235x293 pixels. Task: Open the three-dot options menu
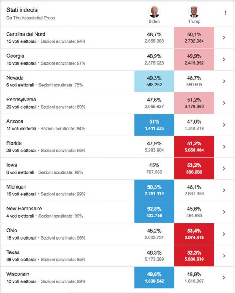coord(226,13)
